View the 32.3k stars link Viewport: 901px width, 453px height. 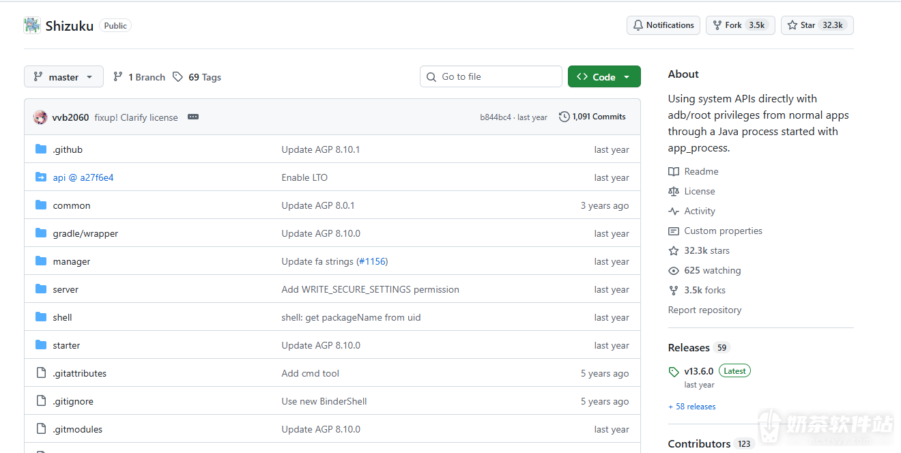coord(699,250)
